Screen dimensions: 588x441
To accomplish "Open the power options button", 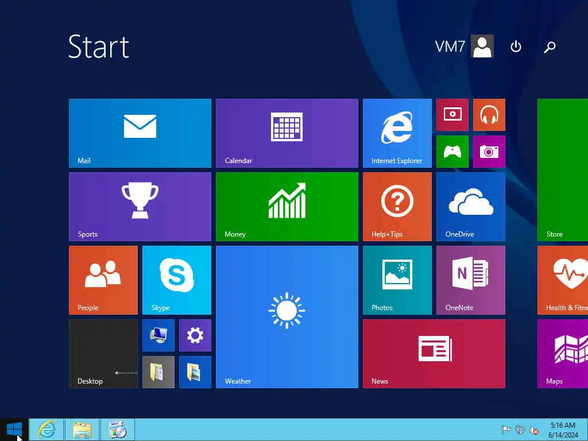I will point(516,47).
